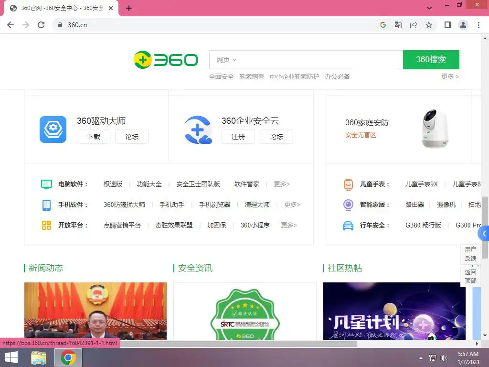Viewport: 489px width, 367px height.
Task: Click 论坛 under 360驱动大师
Action: [132, 137]
